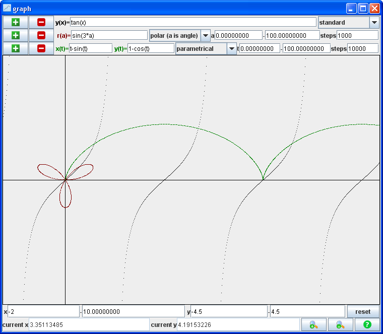Click the green 'y(t)=' label
Viewport: 383px width, 334px height.
pos(120,49)
